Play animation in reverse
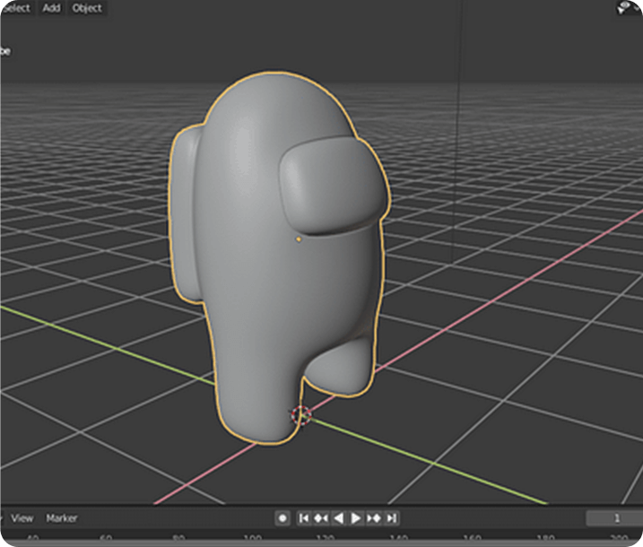The image size is (643, 547). click(x=339, y=518)
